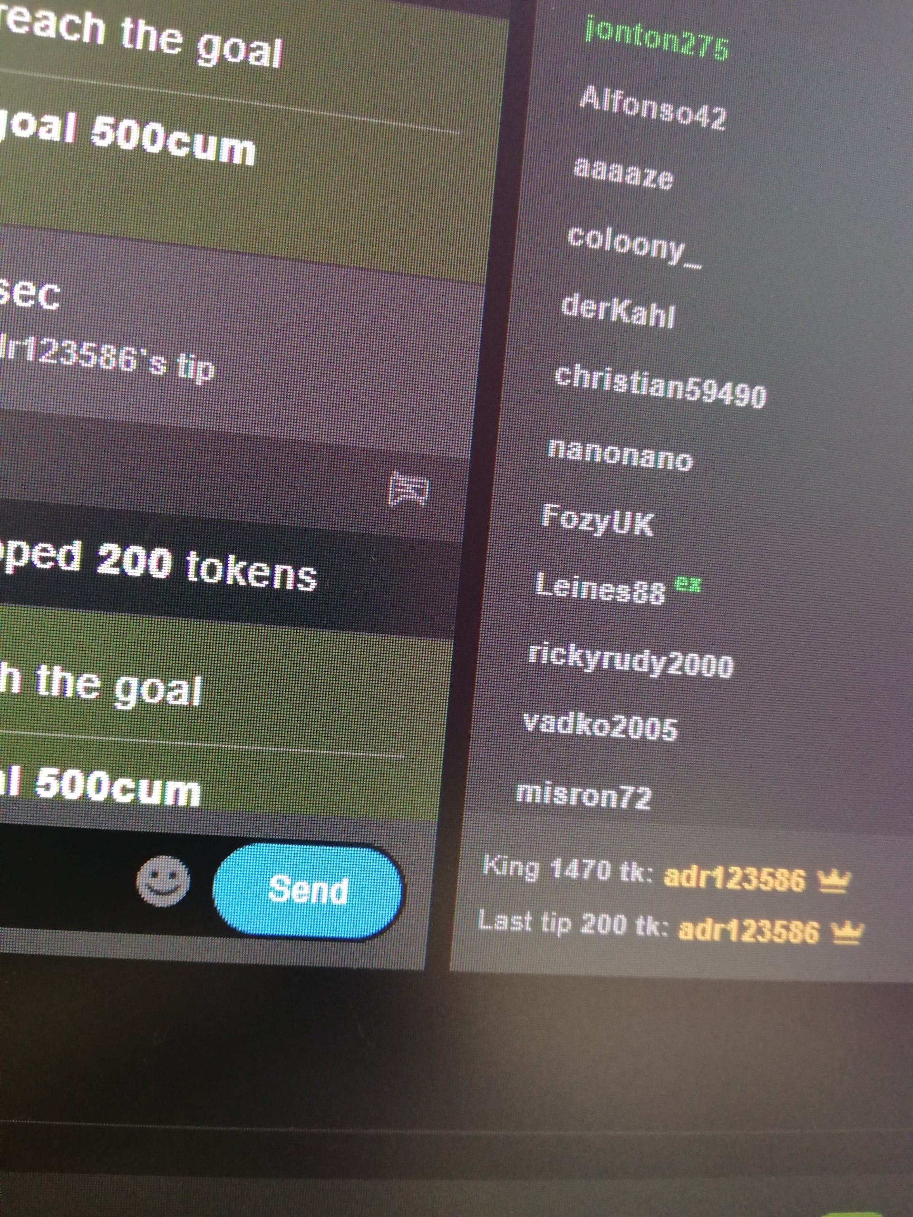This screenshot has height=1217, width=913.
Task: Click the crown icon beside King adr123586
Action: pyautogui.click(x=835, y=881)
